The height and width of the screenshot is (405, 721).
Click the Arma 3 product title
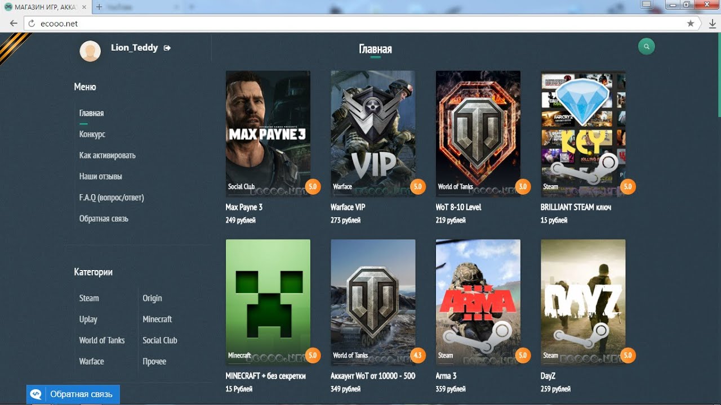coord(446,376)
